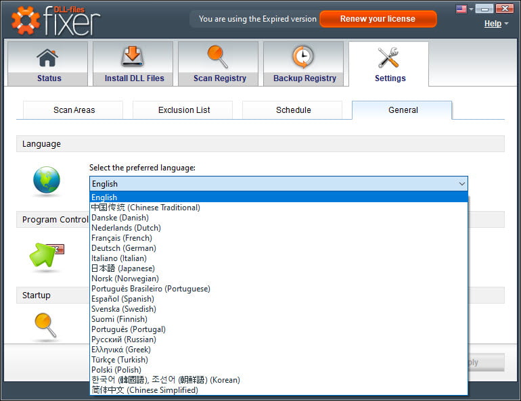
Task: Close the DLL-files Fixer window
Action: tap(505, 9)
